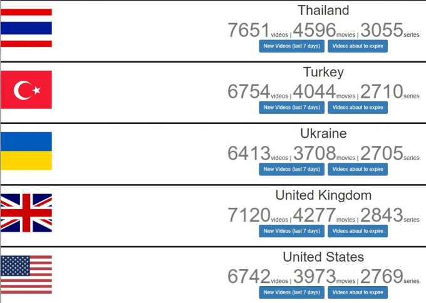Click Ukraine's 3708 movies count

coord(314,153)
